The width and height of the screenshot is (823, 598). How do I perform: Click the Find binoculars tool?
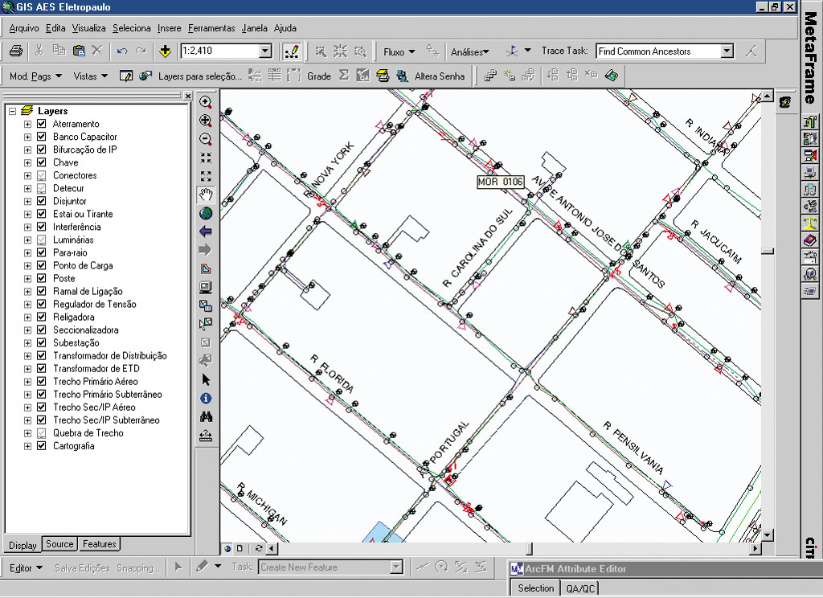[x=206, y=417]
